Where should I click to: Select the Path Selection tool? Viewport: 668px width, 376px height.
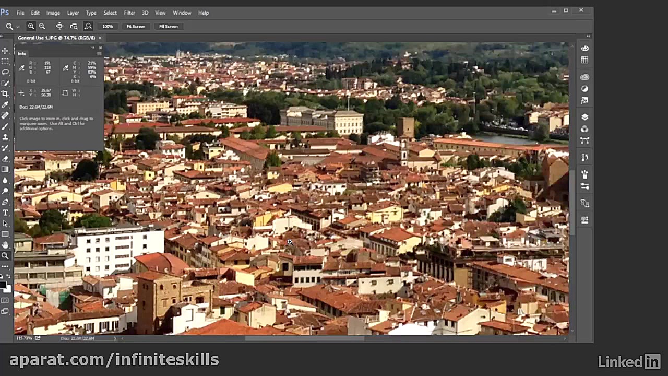tap(5, 224)
